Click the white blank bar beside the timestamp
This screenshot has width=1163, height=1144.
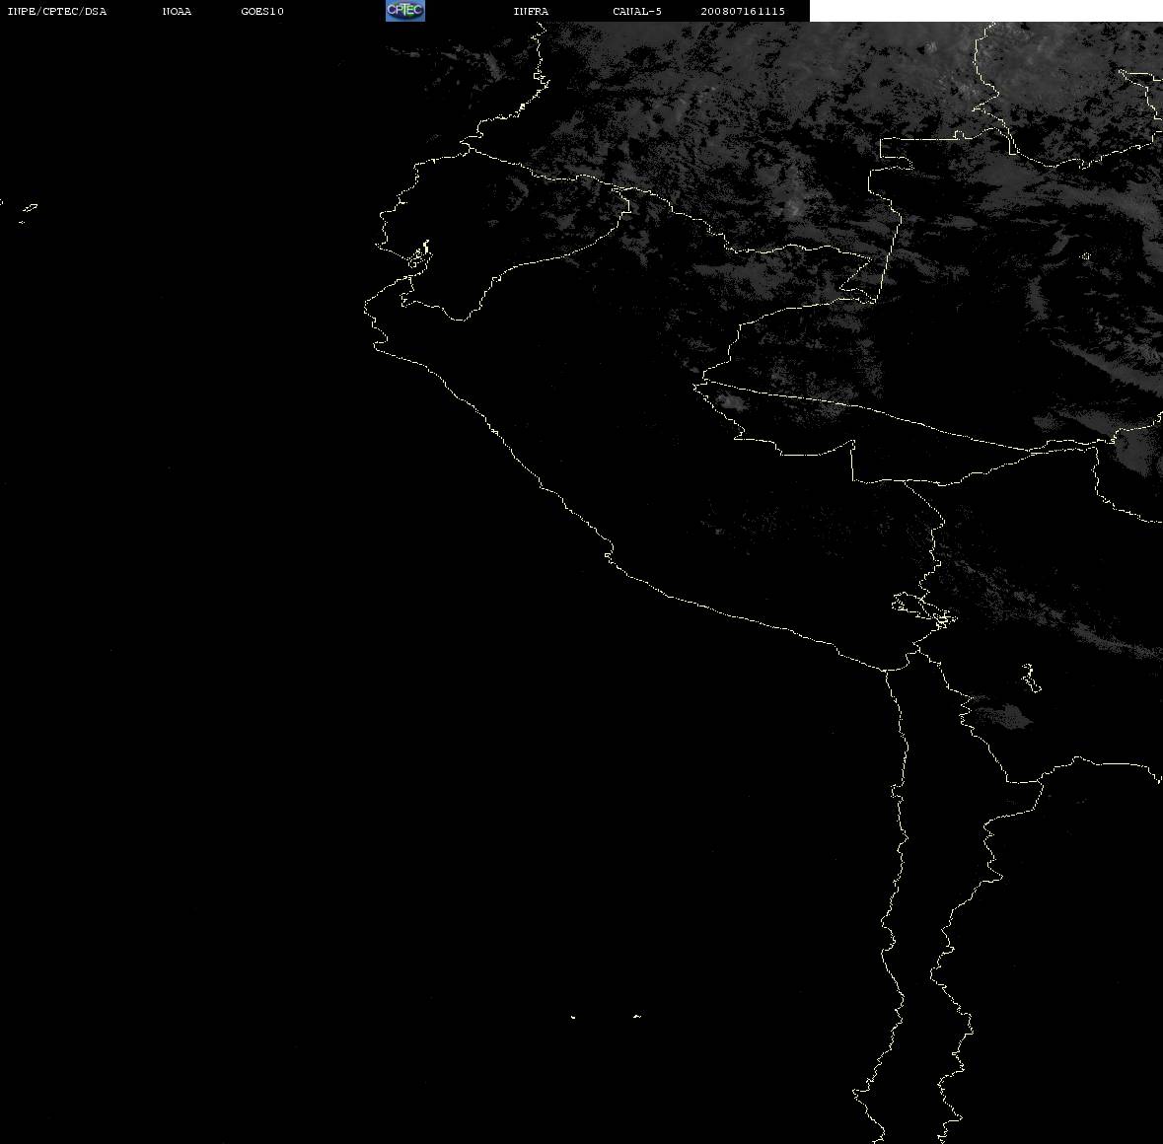tap(985, 11)
